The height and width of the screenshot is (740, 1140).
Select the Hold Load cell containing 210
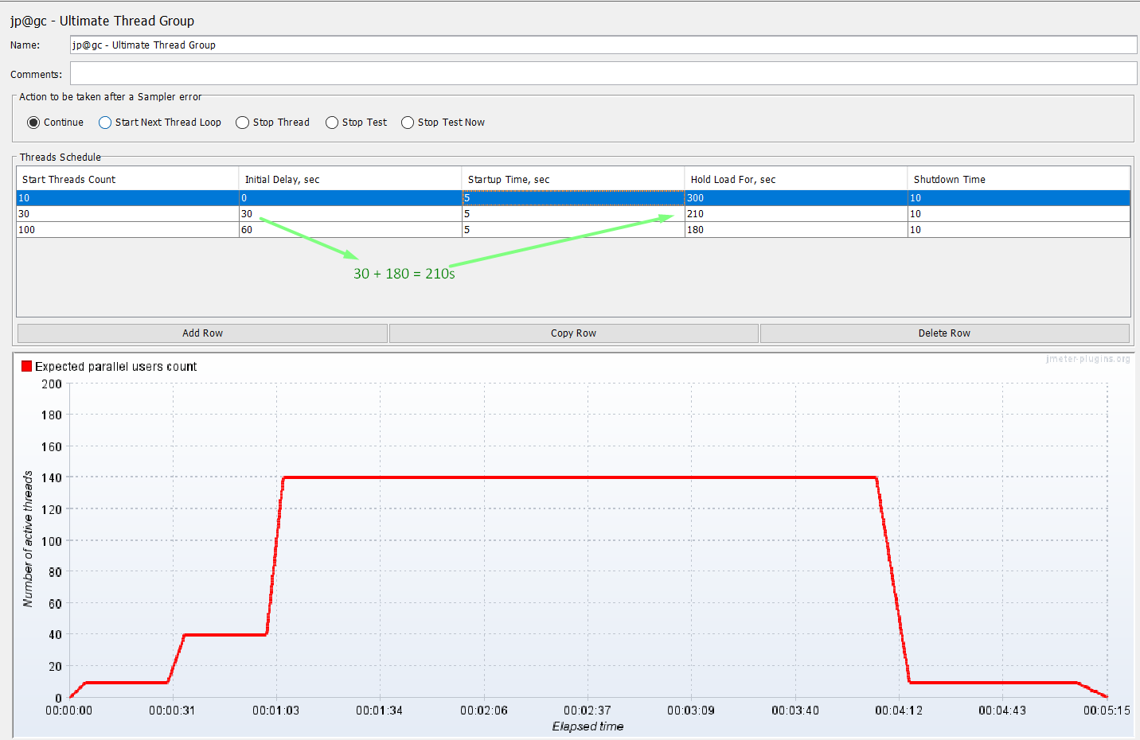click(796, 214)
